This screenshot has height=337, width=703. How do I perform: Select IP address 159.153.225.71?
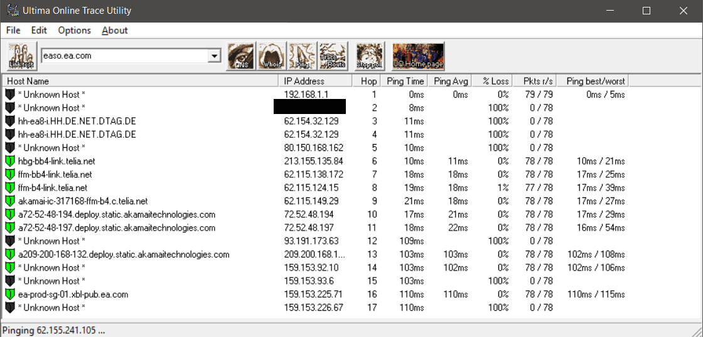click(x=313, y=294)
